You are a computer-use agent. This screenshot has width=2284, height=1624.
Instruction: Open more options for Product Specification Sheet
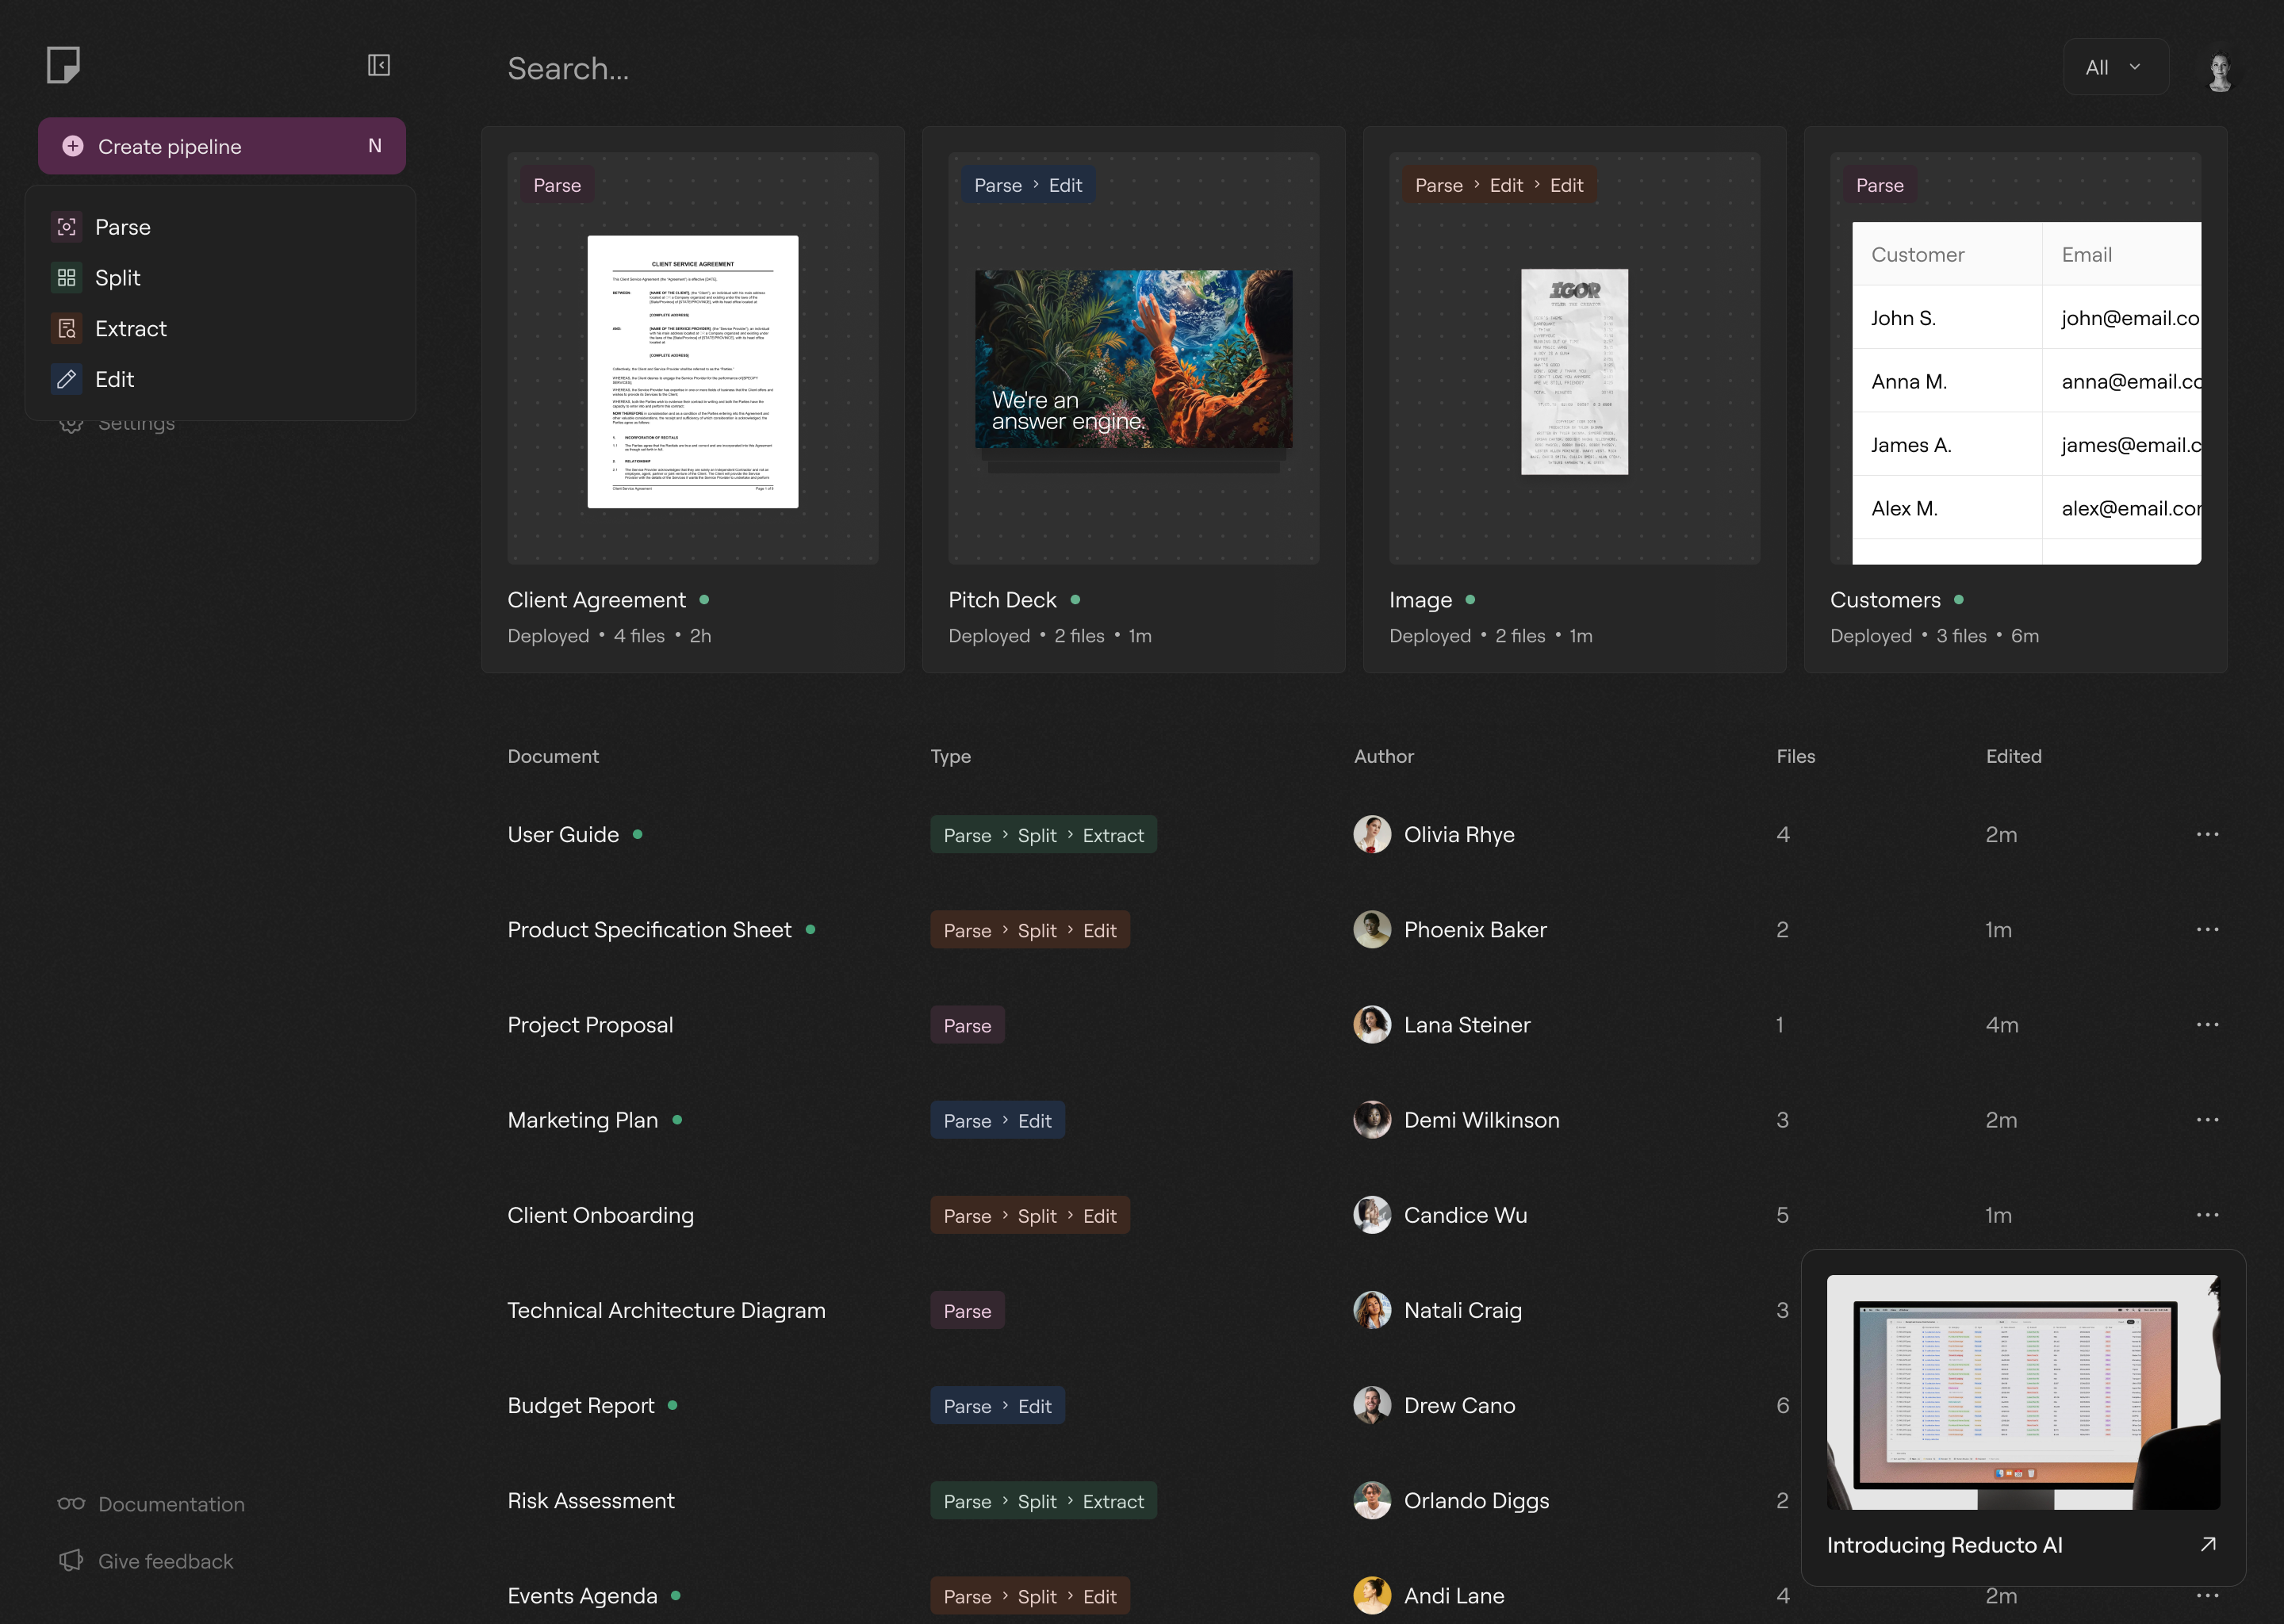(2208, 930)
